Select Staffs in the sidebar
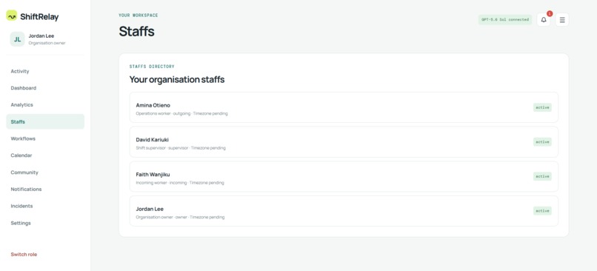 click(x=45, y=121)
